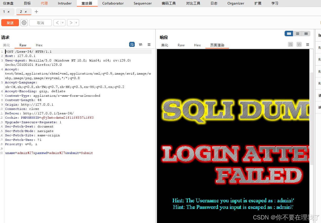Screen dimensions: 321x223
Task: Open Repeater settings gear icon
Action: (x=24, y=23)
